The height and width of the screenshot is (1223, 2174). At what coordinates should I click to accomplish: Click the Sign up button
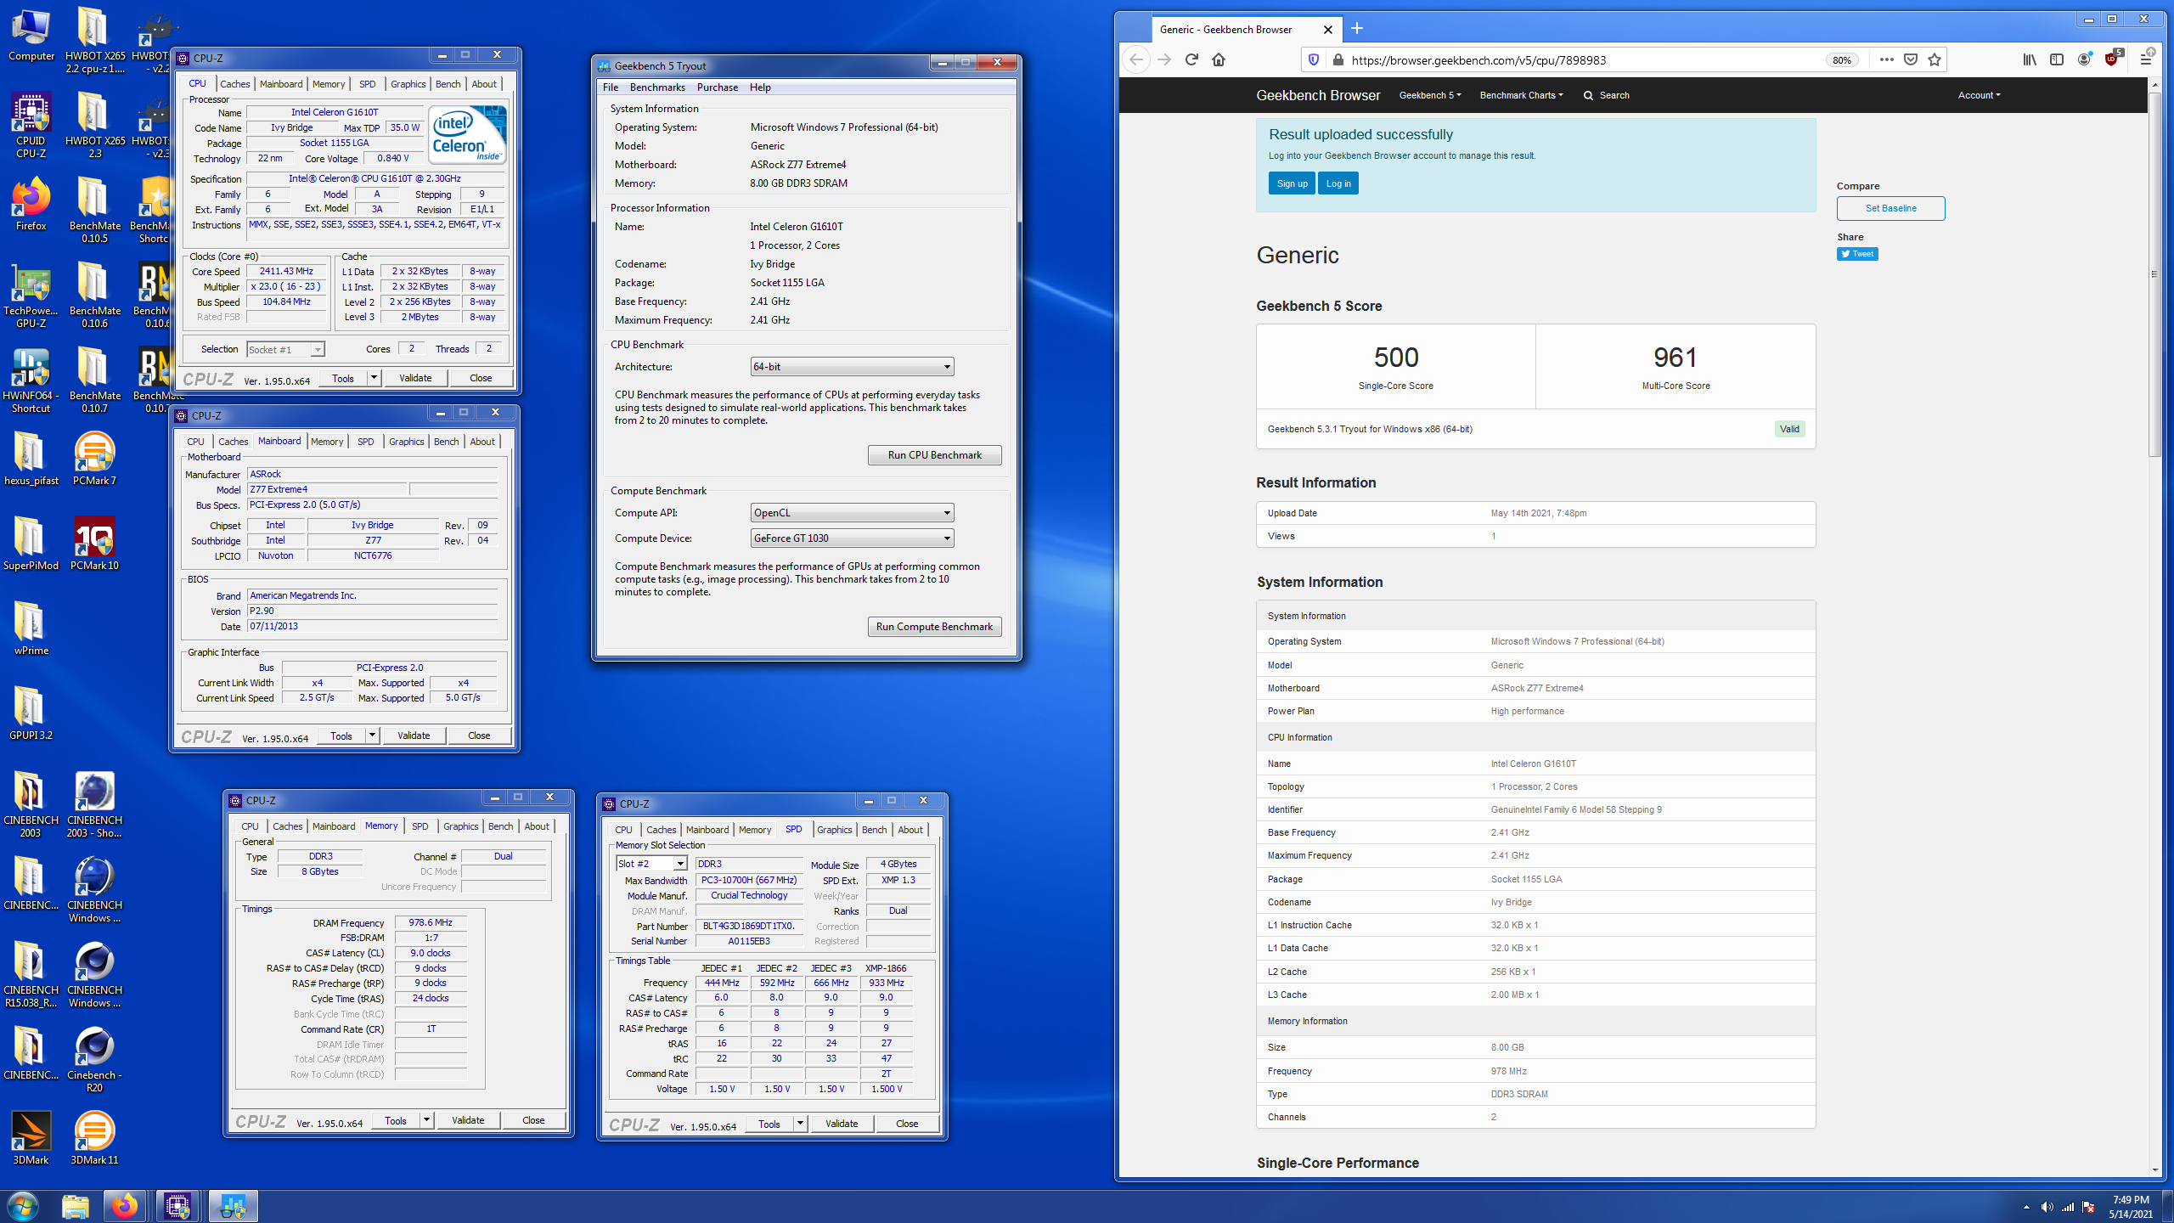coord(1292,183)
